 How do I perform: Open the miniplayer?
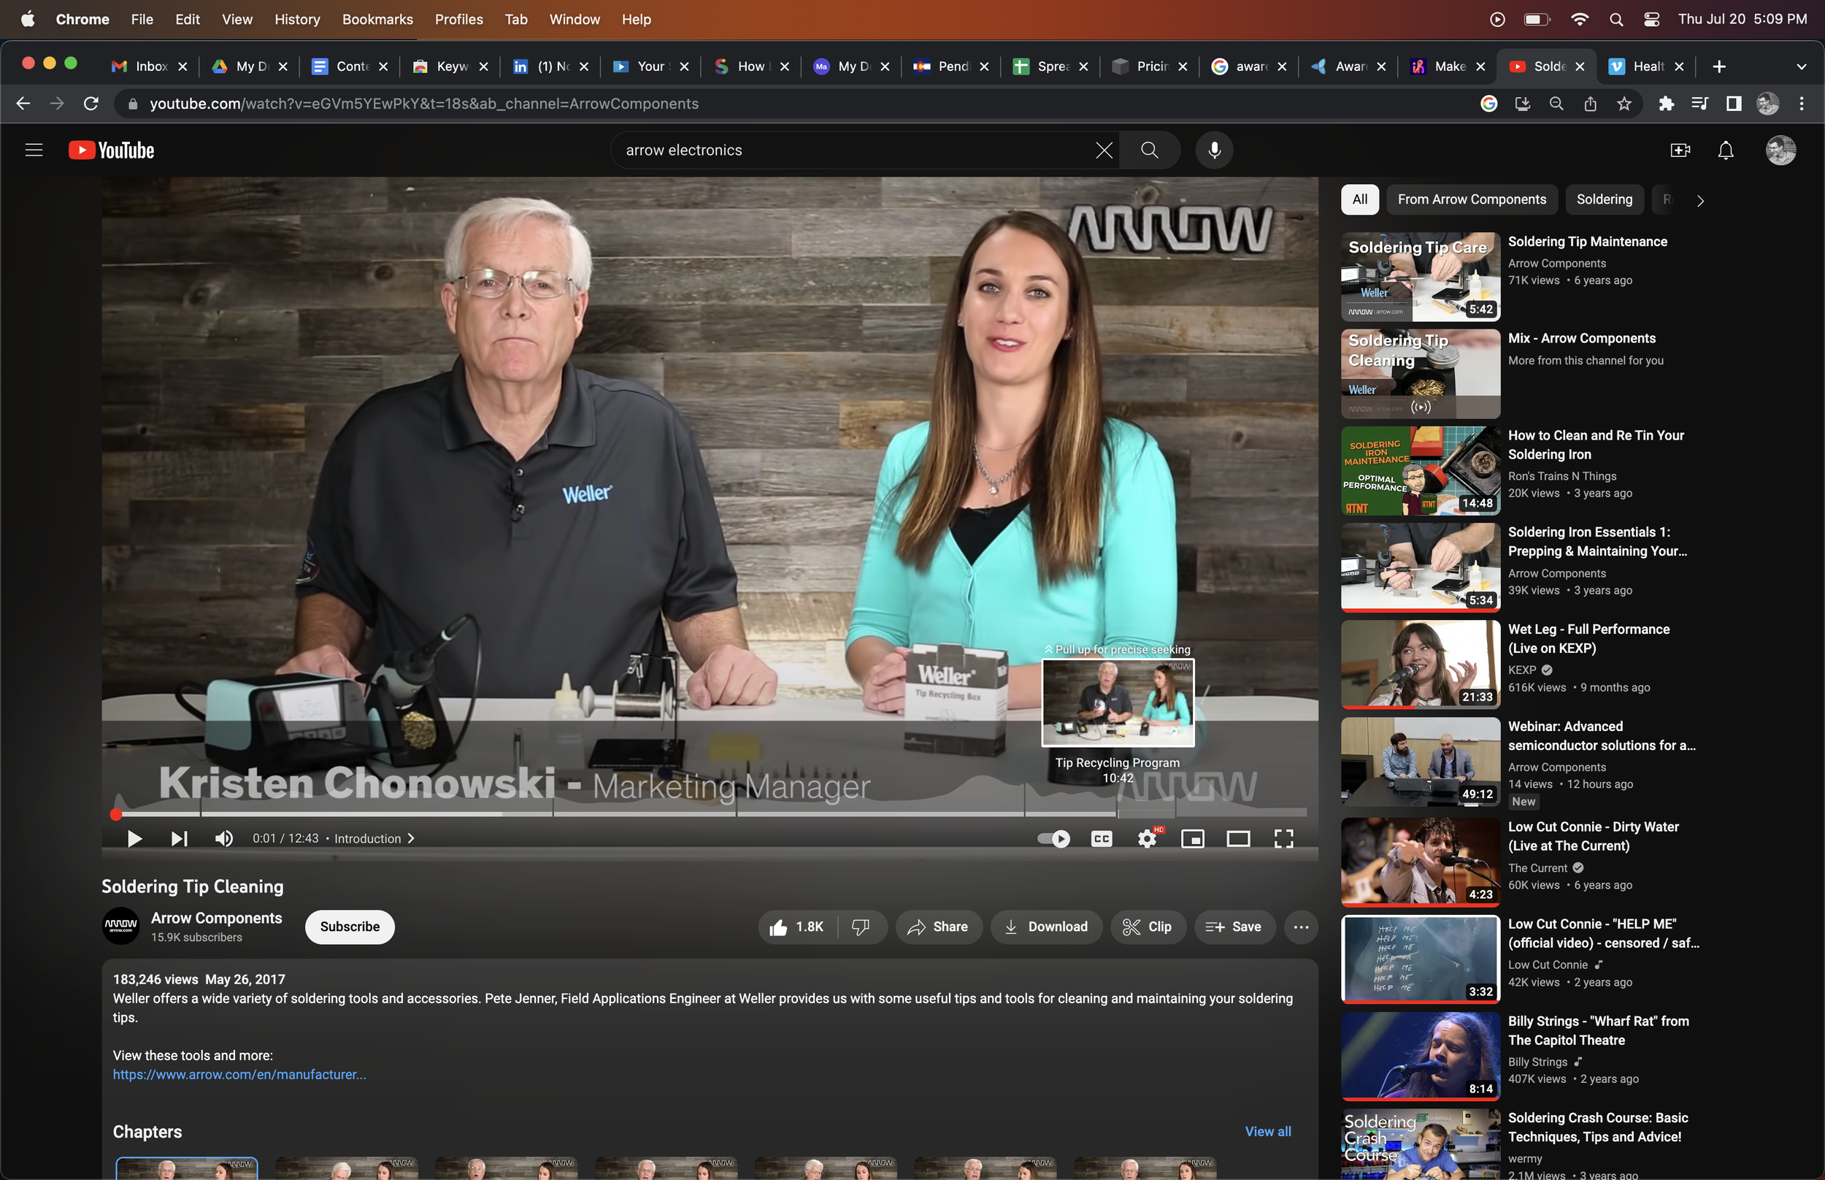point(1192,838)
